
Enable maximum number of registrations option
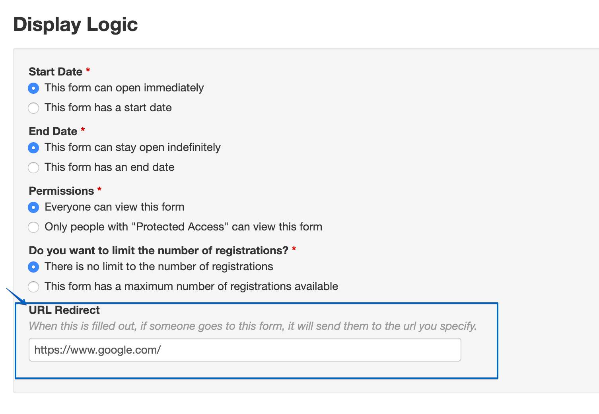point(33,286)
